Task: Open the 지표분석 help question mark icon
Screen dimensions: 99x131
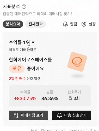Action: 24,7
